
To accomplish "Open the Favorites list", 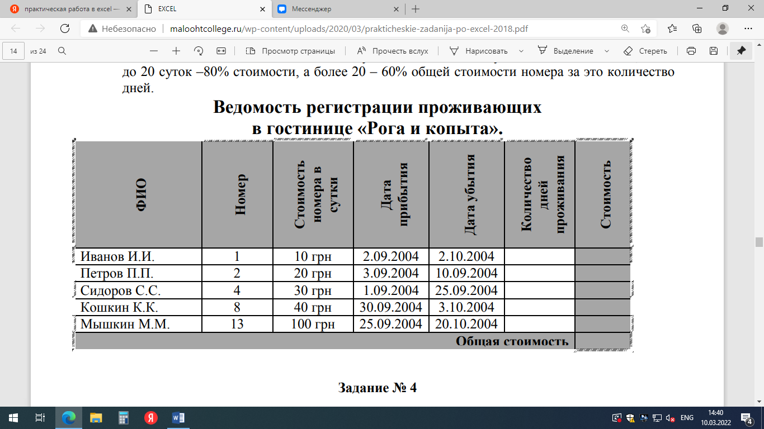I will click(672, 28).
